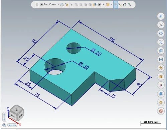Toggle the gear quick mask button
Screen dimensions: 167x130
tap(161, 103)
